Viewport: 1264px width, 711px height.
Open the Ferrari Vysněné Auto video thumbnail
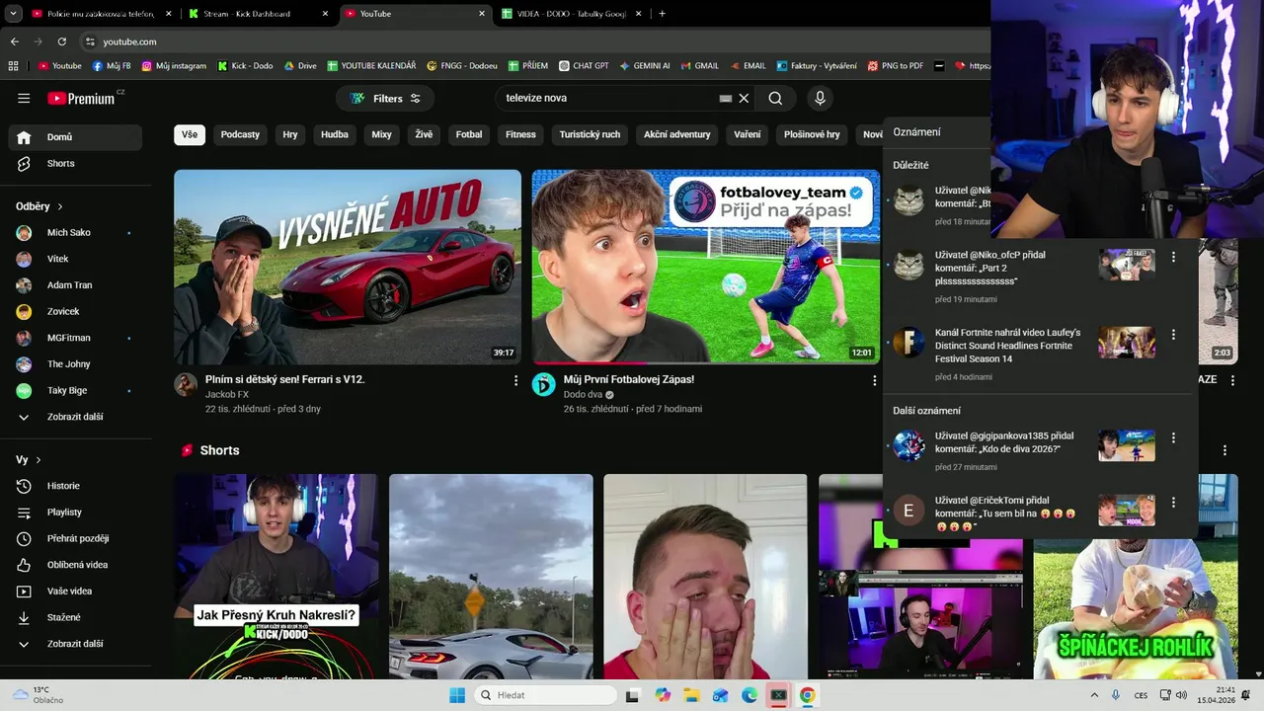pyautogui.click(x=348, y=267)
